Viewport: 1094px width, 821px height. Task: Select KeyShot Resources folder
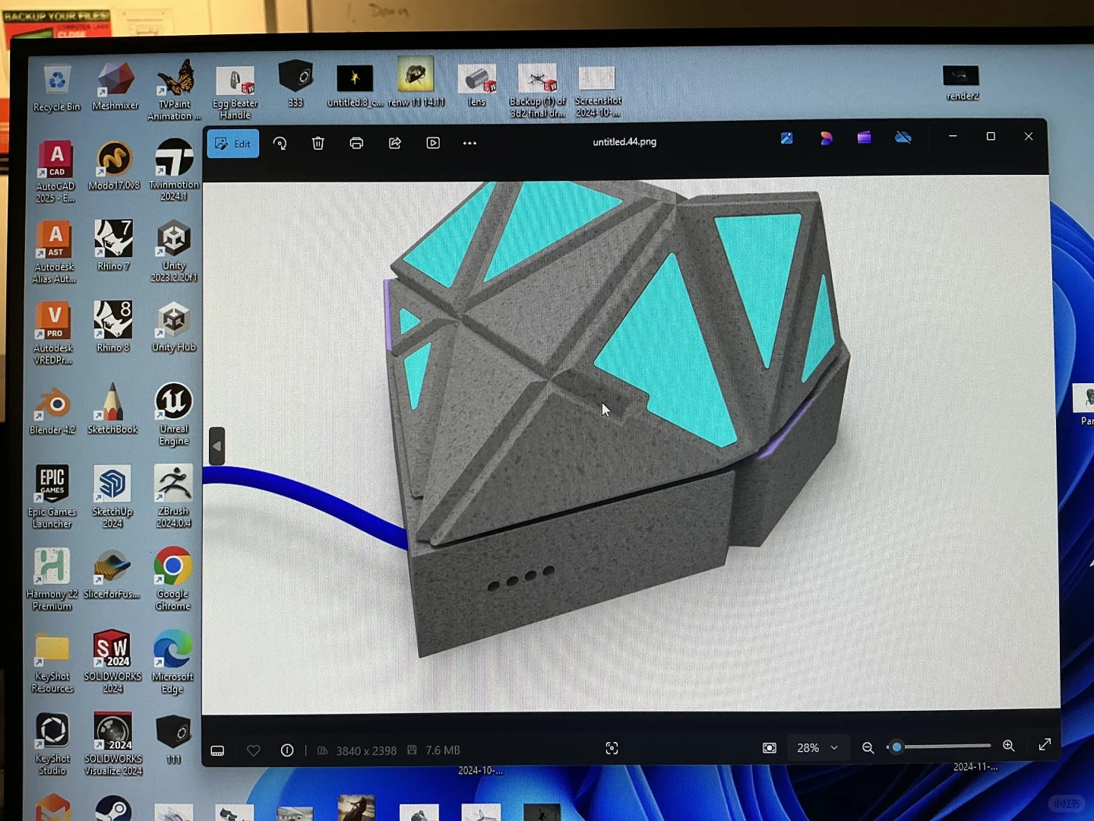52,663
